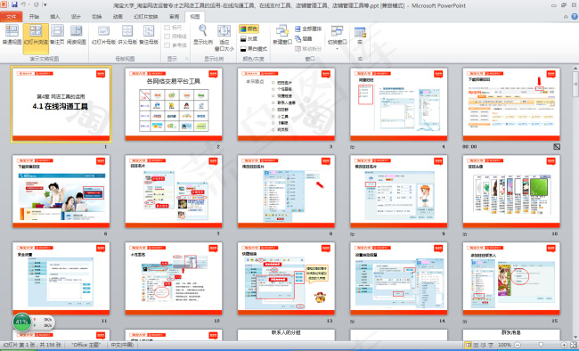Click zoom slider minus button

pyautogui.click(x=518, y=345)
